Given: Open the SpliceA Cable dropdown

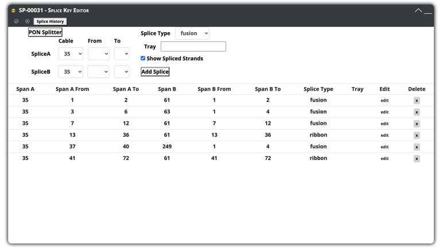Looking at the screenshot, I should pos(71,54).
